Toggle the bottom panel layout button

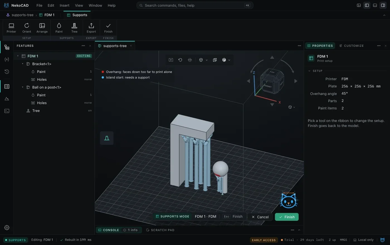[x=375, y=5]
